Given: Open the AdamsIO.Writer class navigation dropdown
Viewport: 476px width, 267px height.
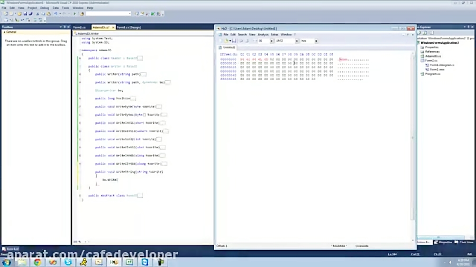Looking at the screenshot, I should click(143, 34).
